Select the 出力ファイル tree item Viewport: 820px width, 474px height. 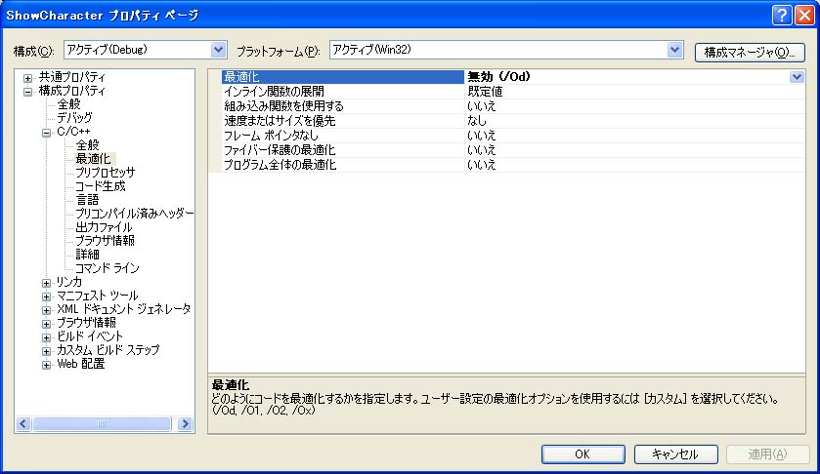104,227
